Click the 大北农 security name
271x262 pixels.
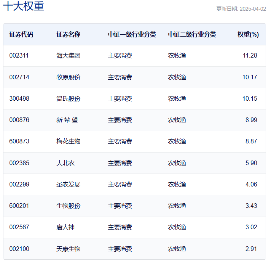pyautogui.click(x=65, y=163)
